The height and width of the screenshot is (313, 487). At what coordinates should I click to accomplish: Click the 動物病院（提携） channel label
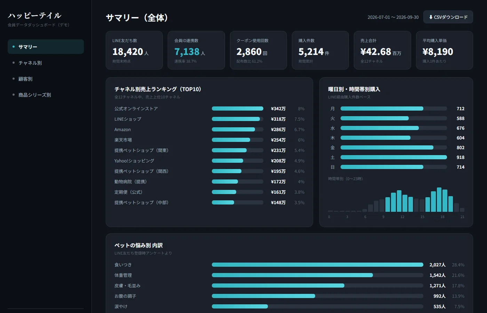point(130,182)
